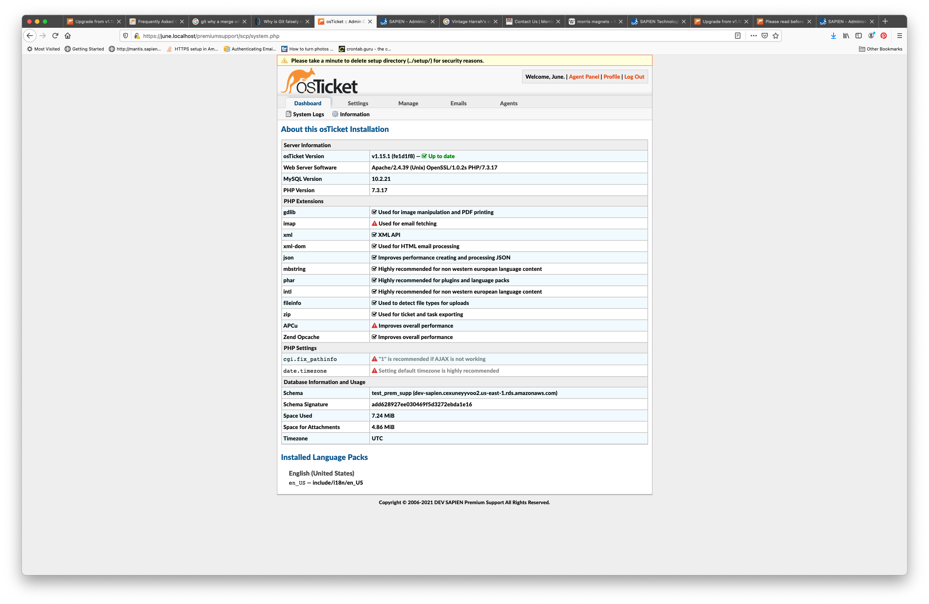Bookmark this page with star icon
Viewport: 929px width, 604px height.
pyautogui.click(x=776, y=36)
